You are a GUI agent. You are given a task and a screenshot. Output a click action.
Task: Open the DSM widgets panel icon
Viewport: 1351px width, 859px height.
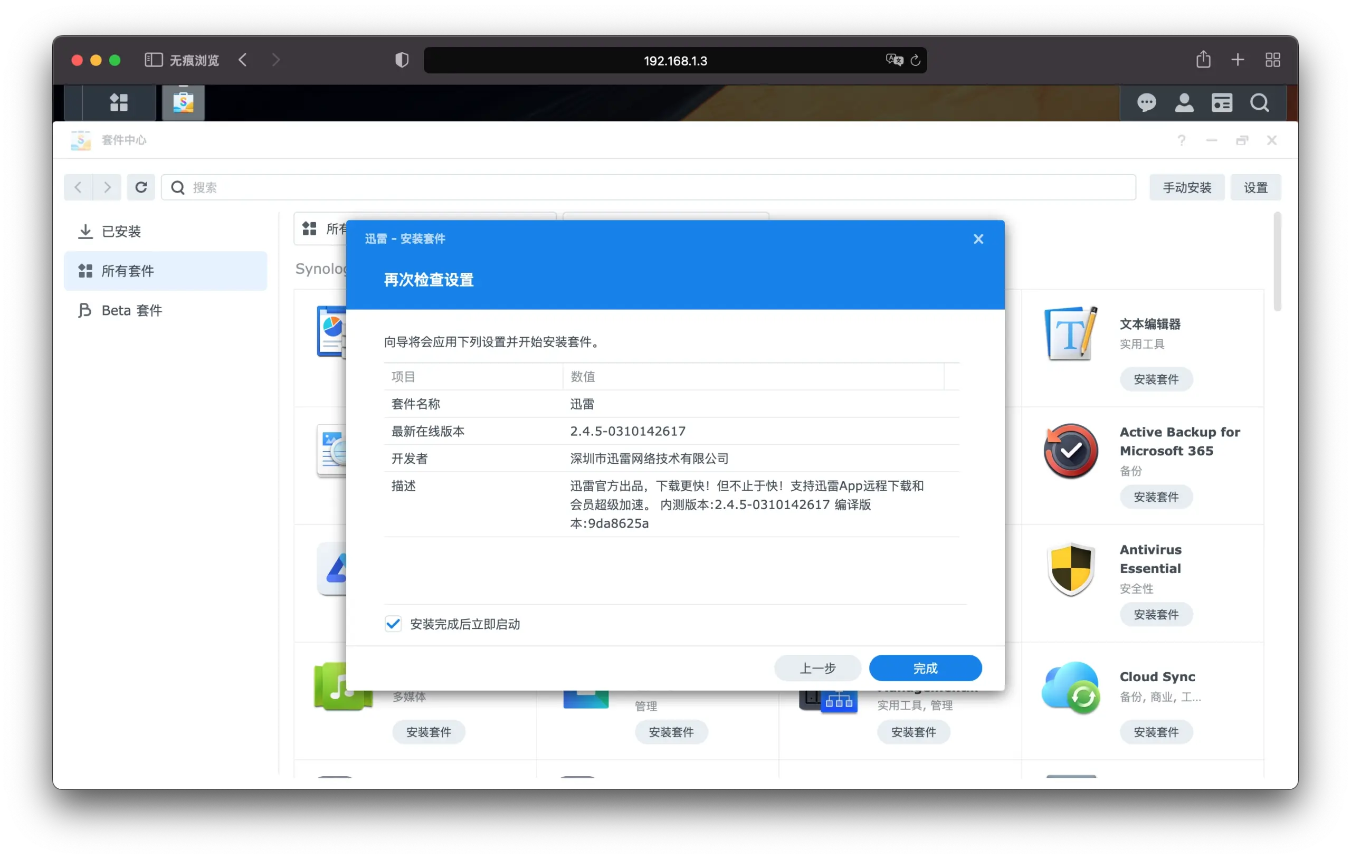coord(1221,103)
